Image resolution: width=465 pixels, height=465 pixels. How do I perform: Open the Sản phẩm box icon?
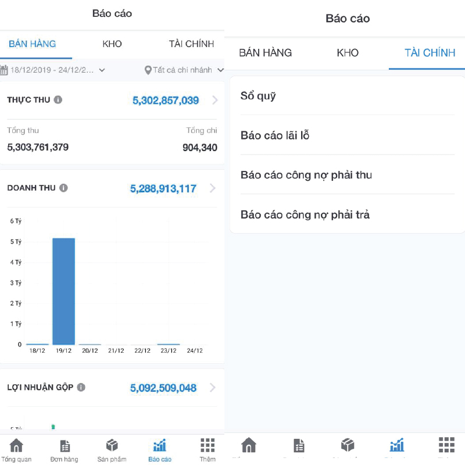coord(112,446)
